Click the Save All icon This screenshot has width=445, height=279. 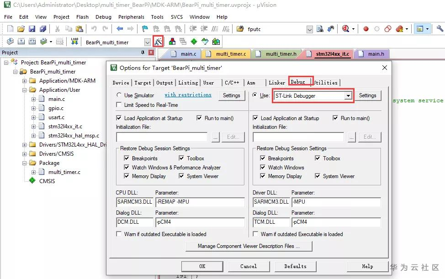[x=43, y=29]
